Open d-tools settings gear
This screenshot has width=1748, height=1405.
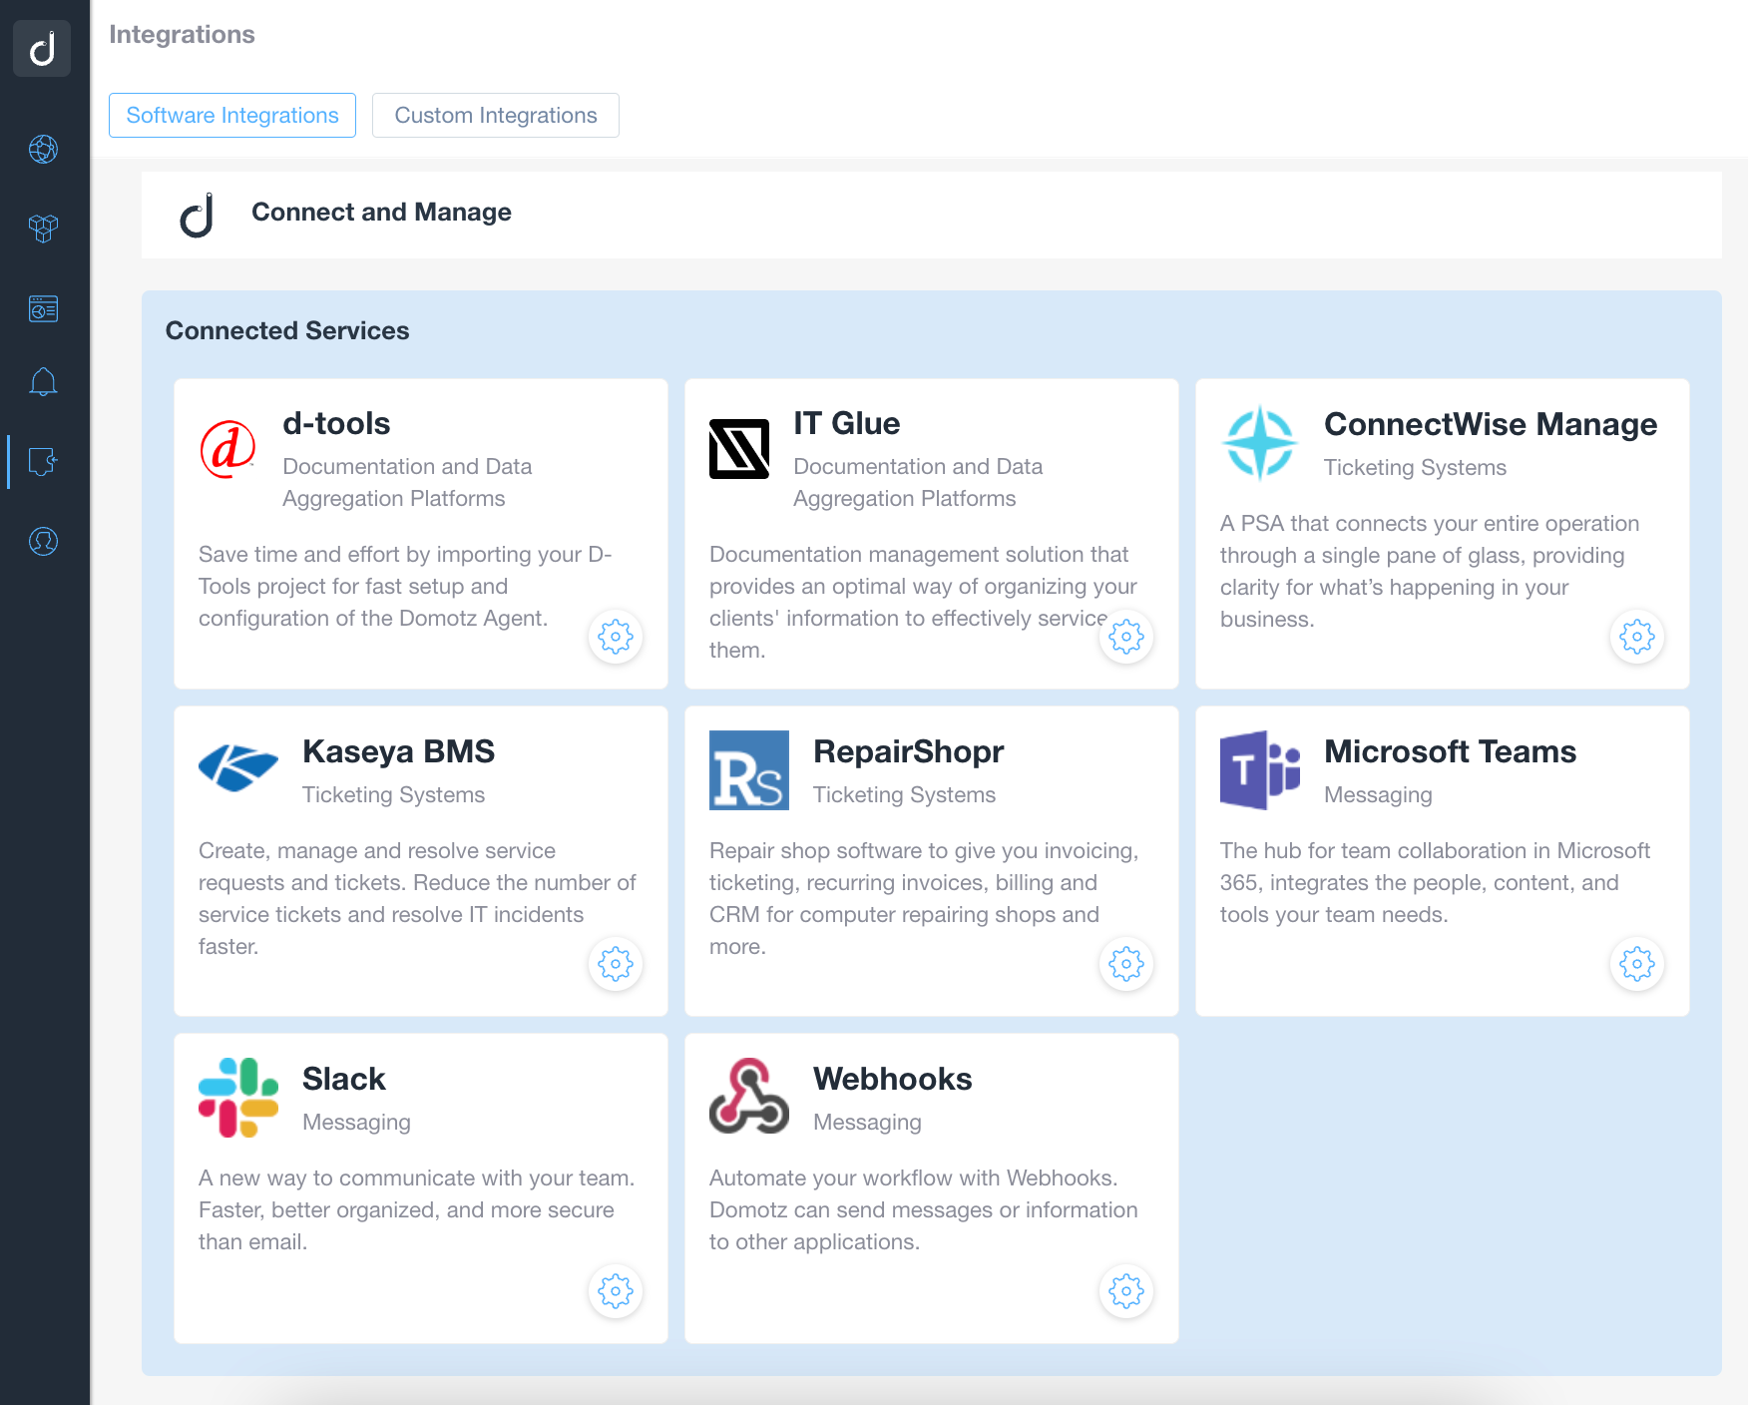(x=616, y=637)
